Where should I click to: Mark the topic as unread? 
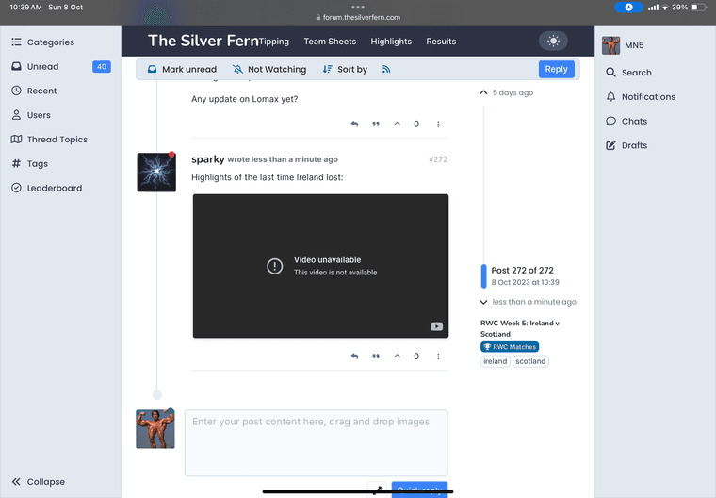pyautogui.click(x=181, y=70)
